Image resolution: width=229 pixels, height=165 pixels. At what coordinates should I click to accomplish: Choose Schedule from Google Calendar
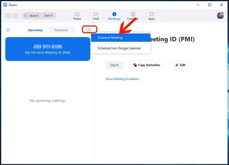coord(121,48)
